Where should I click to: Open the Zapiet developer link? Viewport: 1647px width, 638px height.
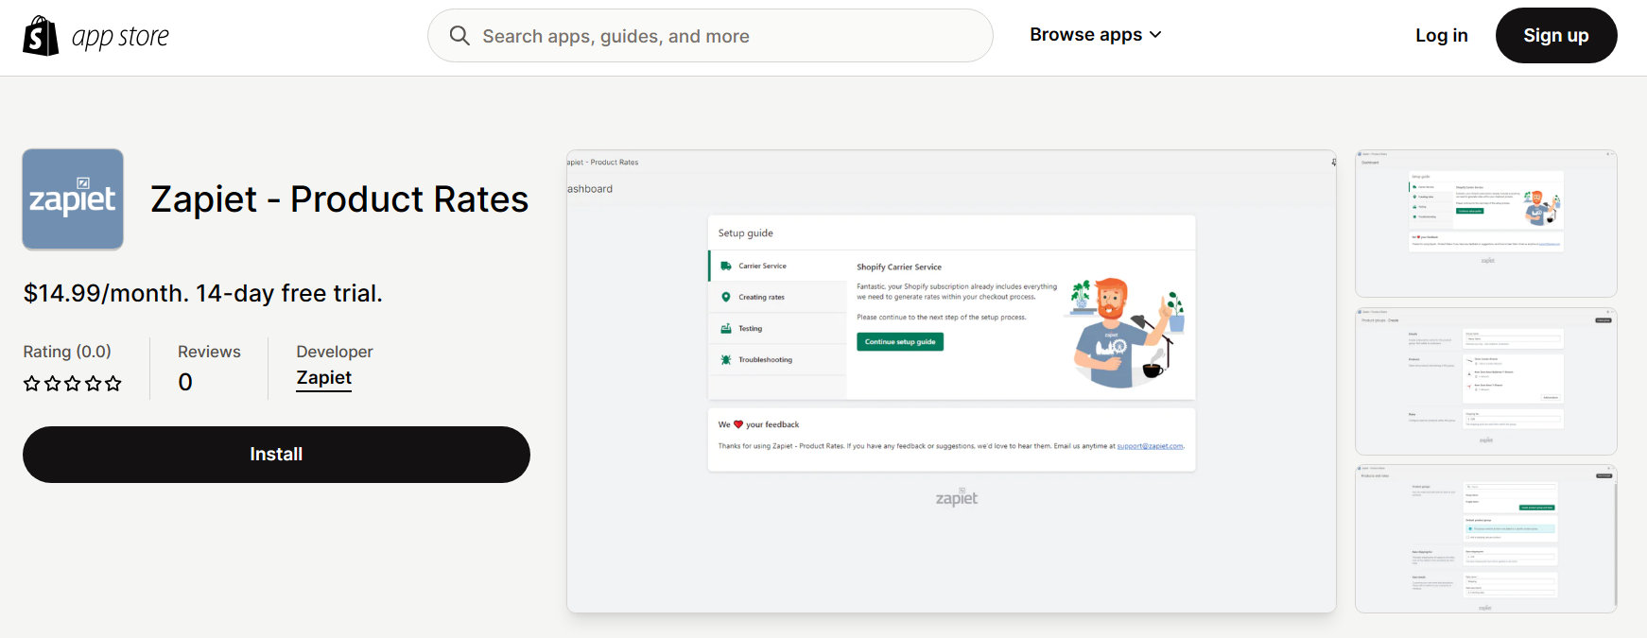click(x=323, y=378)
